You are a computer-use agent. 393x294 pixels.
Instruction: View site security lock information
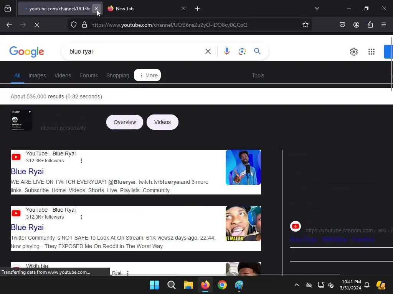click(84, 25)
